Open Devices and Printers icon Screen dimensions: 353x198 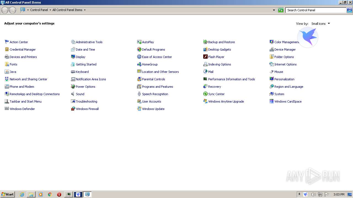pos(7,57)
